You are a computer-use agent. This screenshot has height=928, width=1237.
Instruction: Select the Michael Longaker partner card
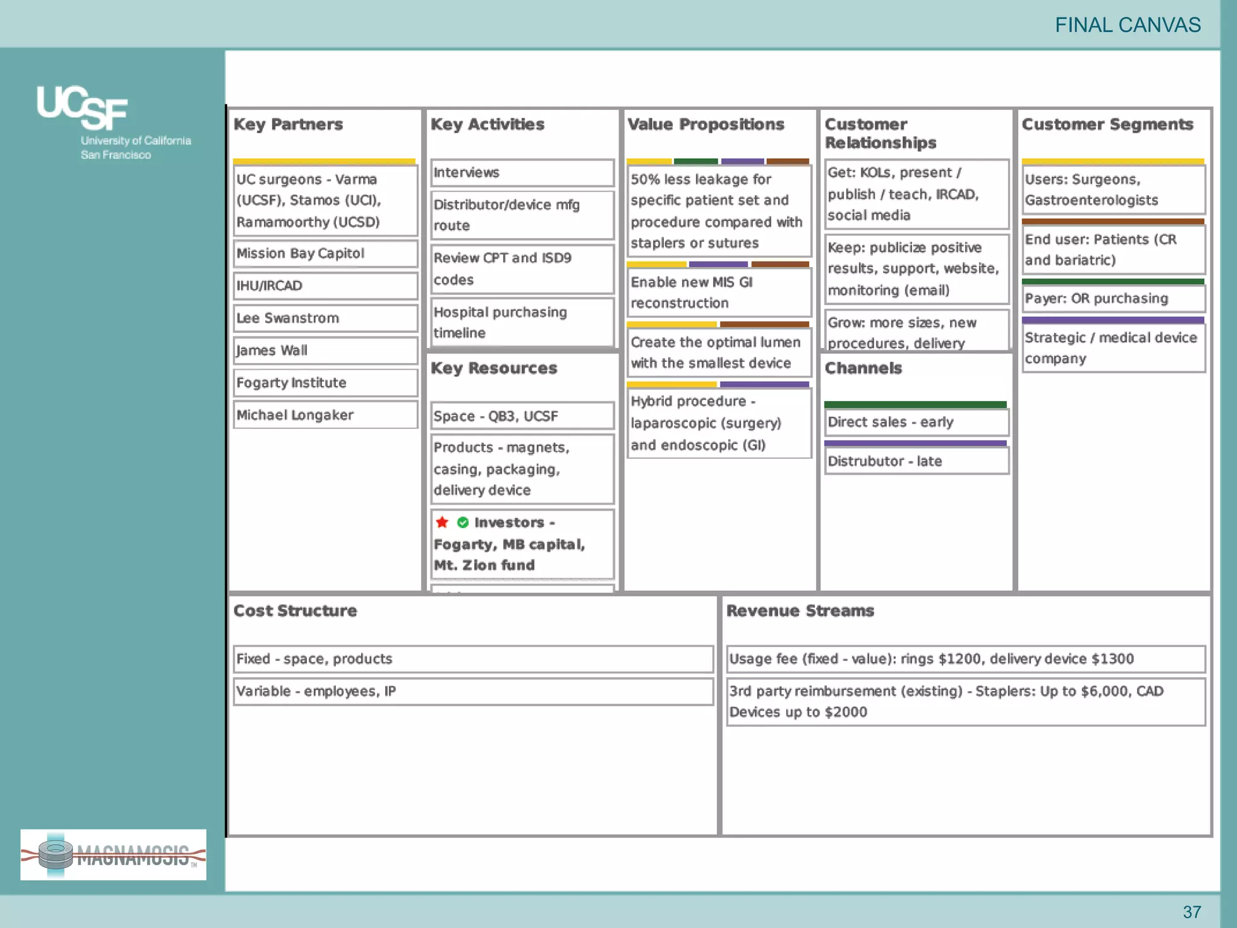[325, 415]
